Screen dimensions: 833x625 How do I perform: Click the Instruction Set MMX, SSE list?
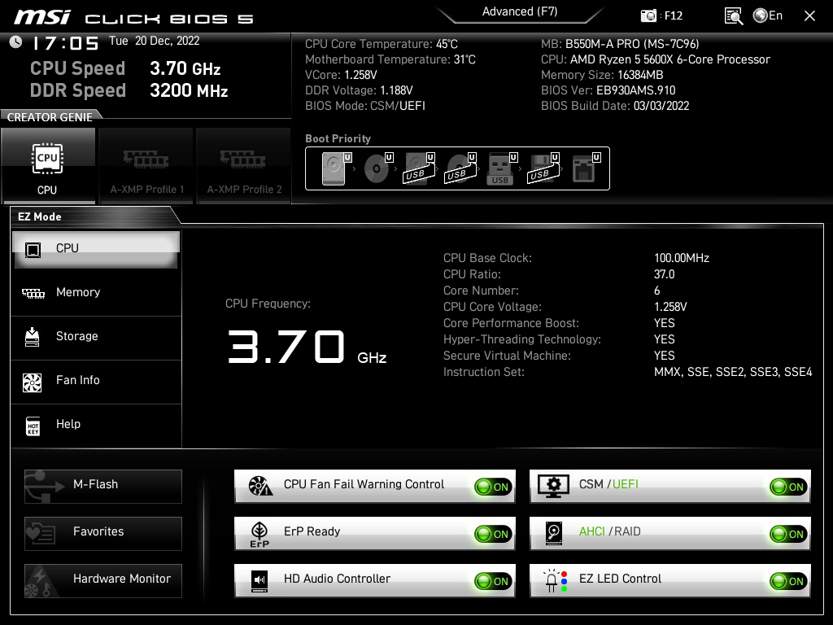click(733, 372)
